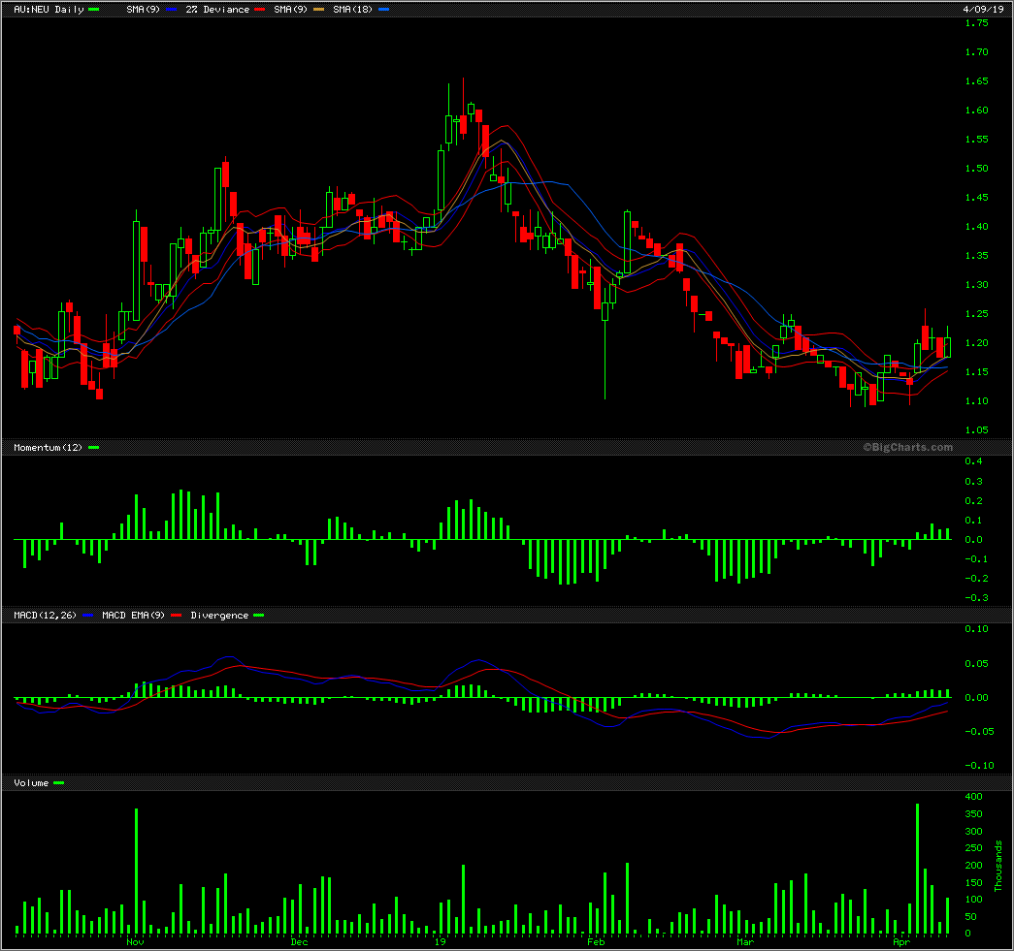Click the orange SMA(9) legend swatch

coord(319,9)
